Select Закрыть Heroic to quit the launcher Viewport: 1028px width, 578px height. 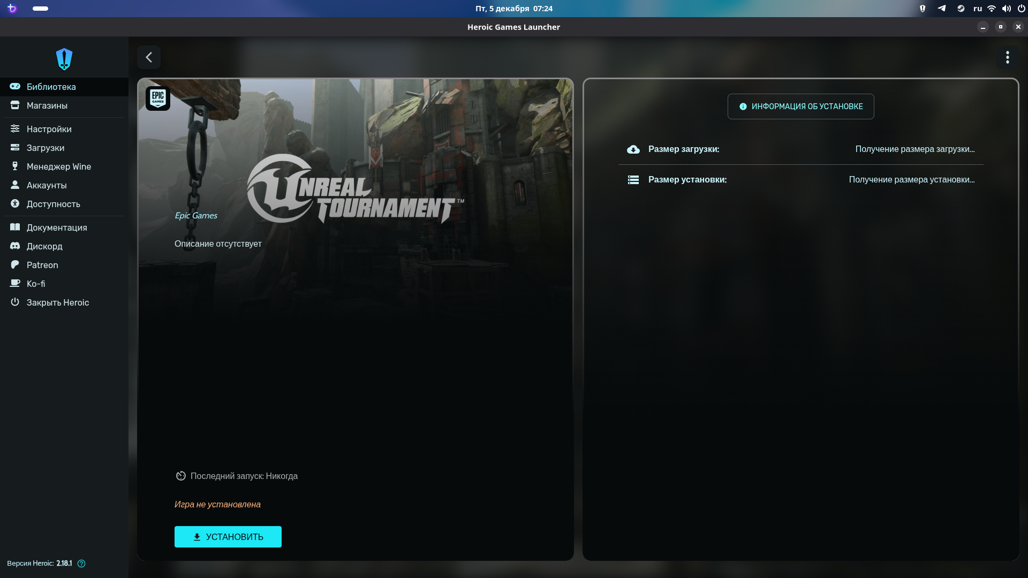click(x=57, y=302)
